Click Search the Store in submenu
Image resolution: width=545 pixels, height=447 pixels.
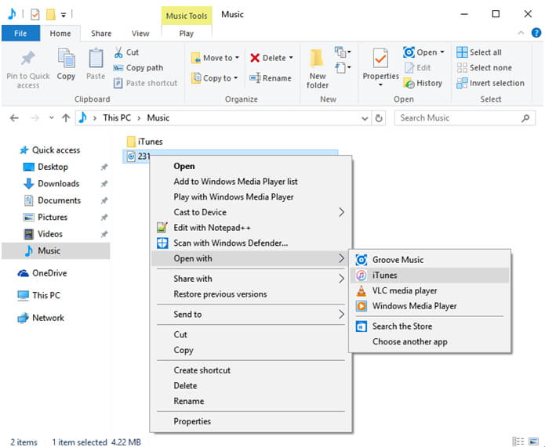click(x=431, y=326)
